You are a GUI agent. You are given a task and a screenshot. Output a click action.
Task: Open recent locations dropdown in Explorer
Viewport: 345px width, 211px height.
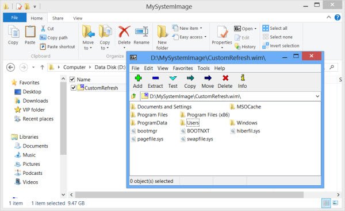33,67
